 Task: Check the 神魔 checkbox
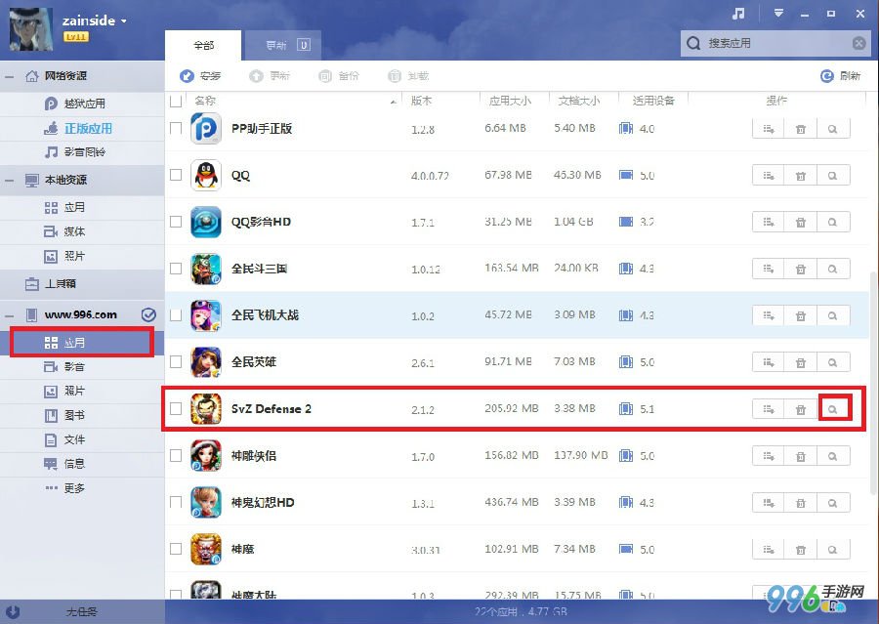[176, 550]
